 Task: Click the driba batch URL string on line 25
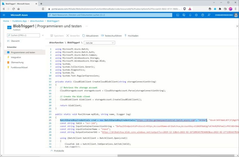[166, 120]
